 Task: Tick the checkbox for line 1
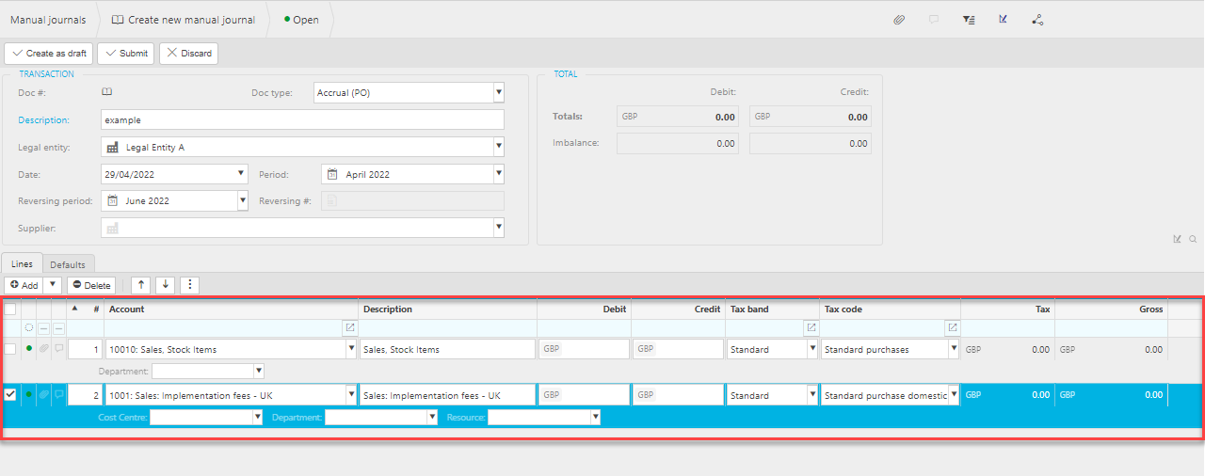(x=10, y=349)
